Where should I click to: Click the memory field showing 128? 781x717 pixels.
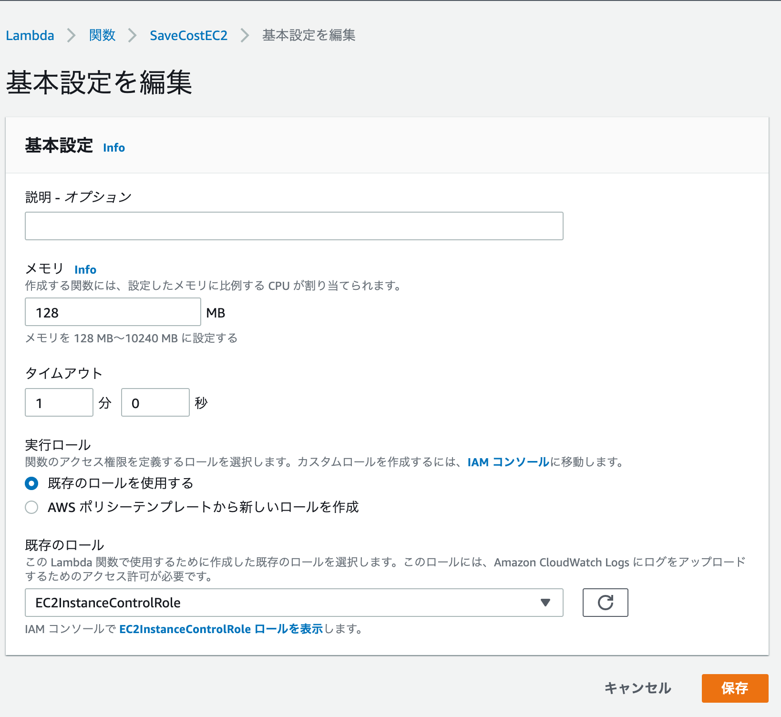coord(113,312)
